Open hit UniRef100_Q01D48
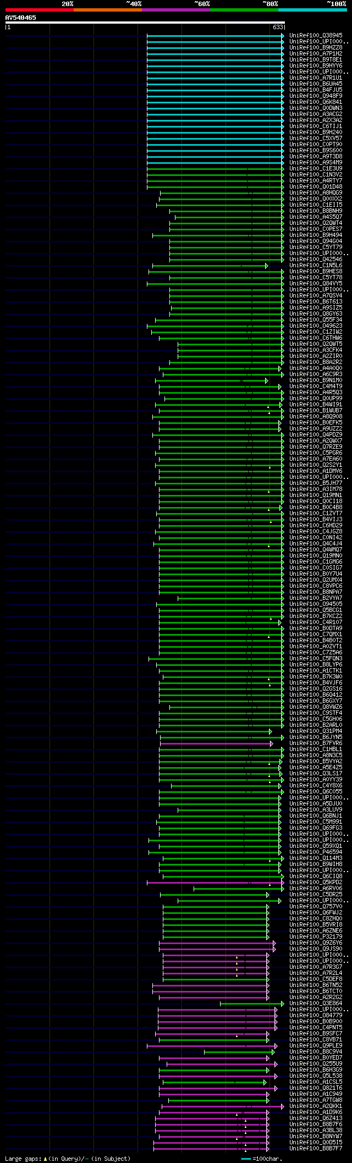The width and height of the screenshot is (352, 1163). tap(316, 187)
